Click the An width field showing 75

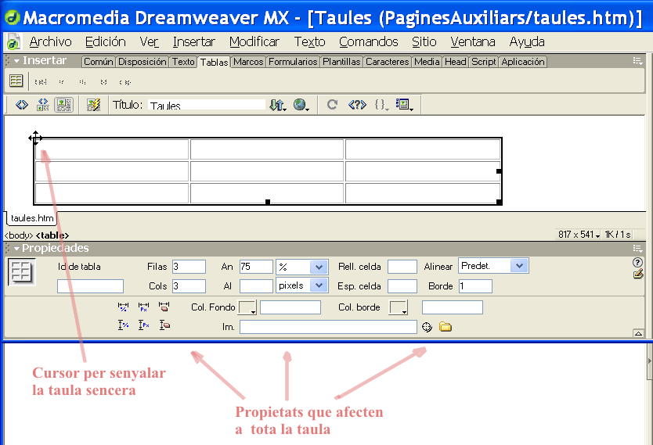pos(256,267)
